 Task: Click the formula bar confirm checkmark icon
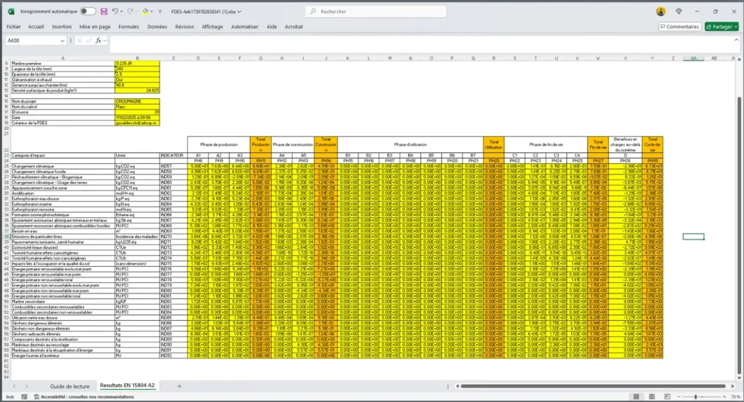[x=89, y=41]
